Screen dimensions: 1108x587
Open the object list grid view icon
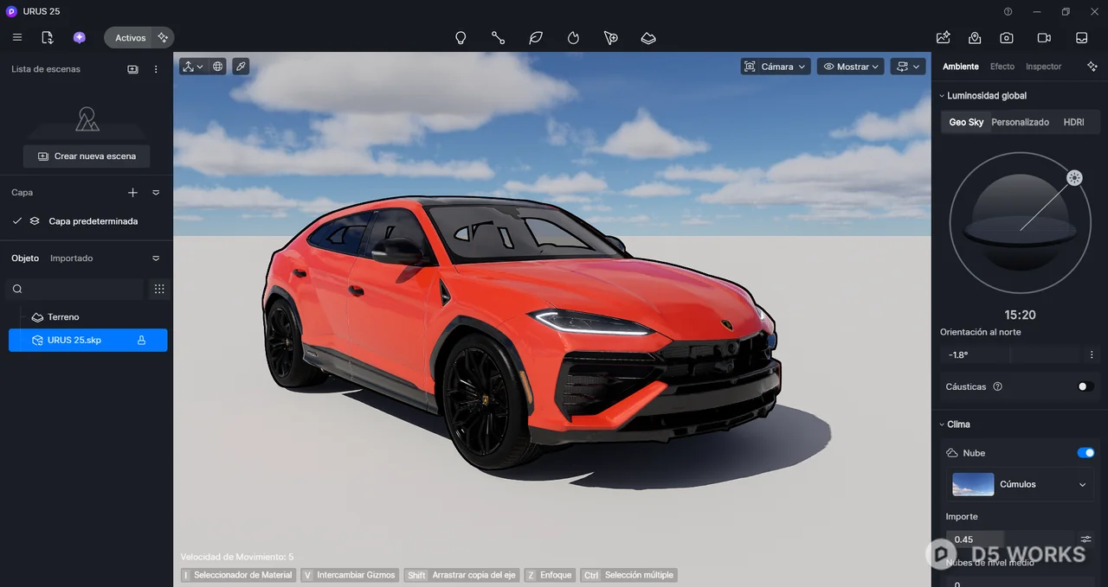(159, 289)
